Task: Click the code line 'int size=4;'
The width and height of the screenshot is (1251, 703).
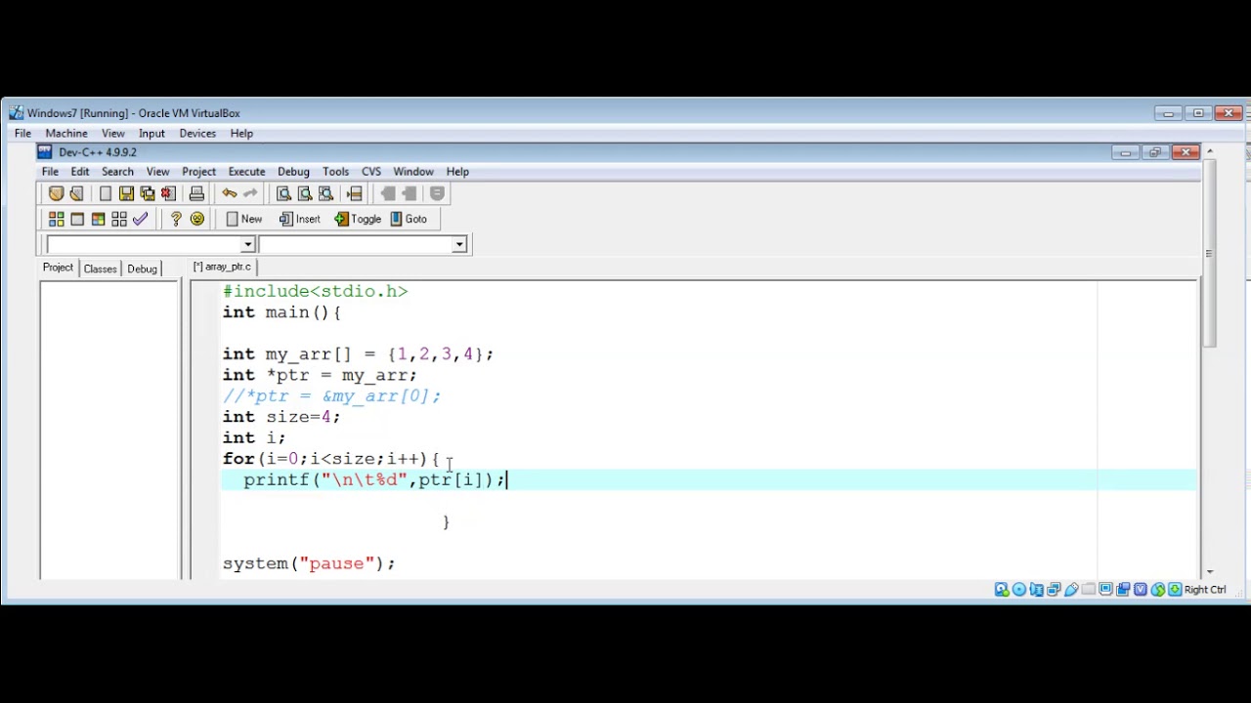Action: tap(281, 417)
